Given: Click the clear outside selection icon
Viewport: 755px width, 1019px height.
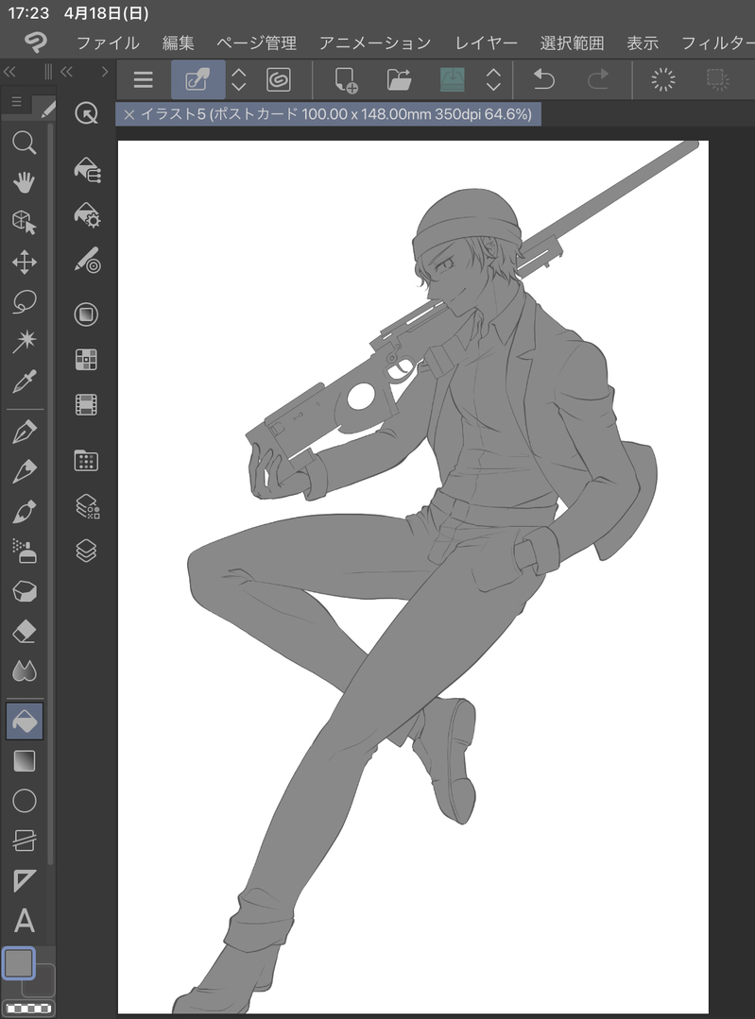Looking at the screenshot, I should pyautogui.click(x=717, y=79).
